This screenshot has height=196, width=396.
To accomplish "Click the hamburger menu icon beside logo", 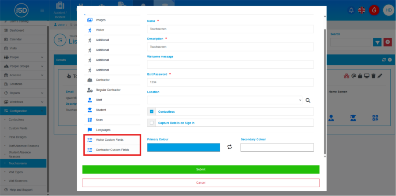I will click(x=42, y=11).
